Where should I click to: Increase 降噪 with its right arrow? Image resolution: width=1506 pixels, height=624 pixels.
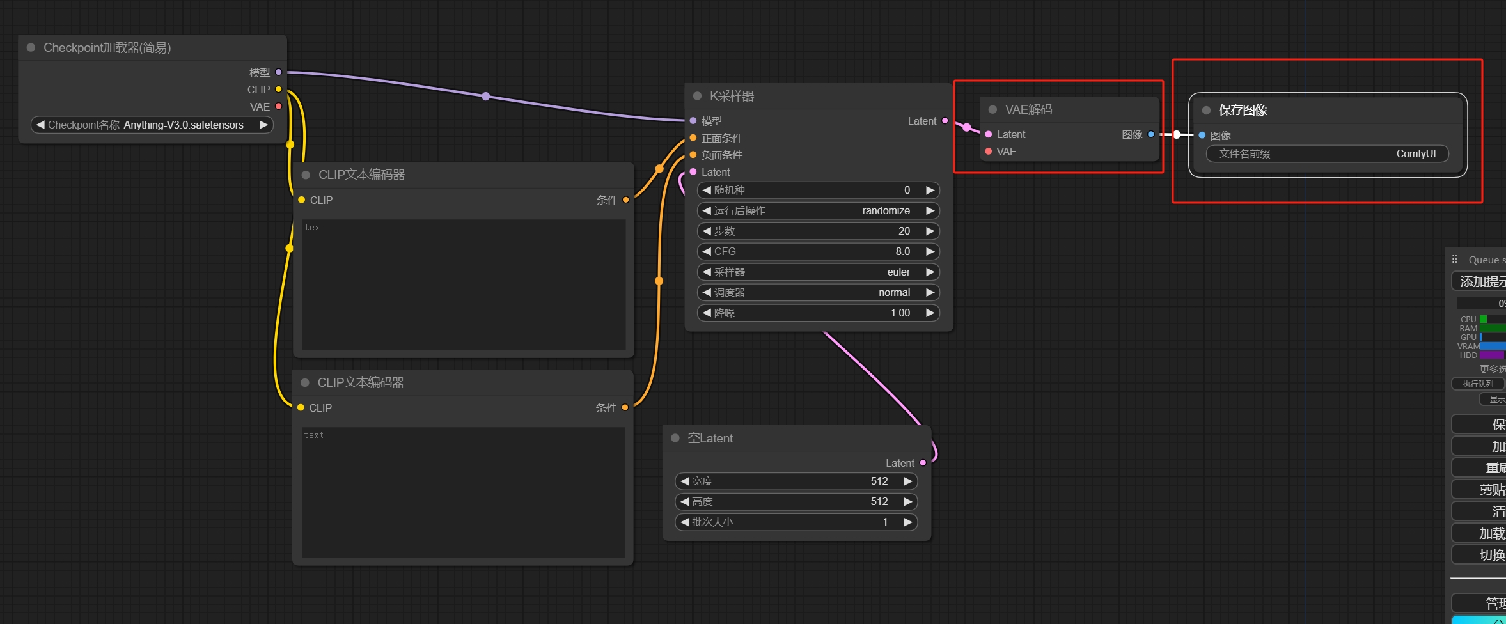(930, 313)
